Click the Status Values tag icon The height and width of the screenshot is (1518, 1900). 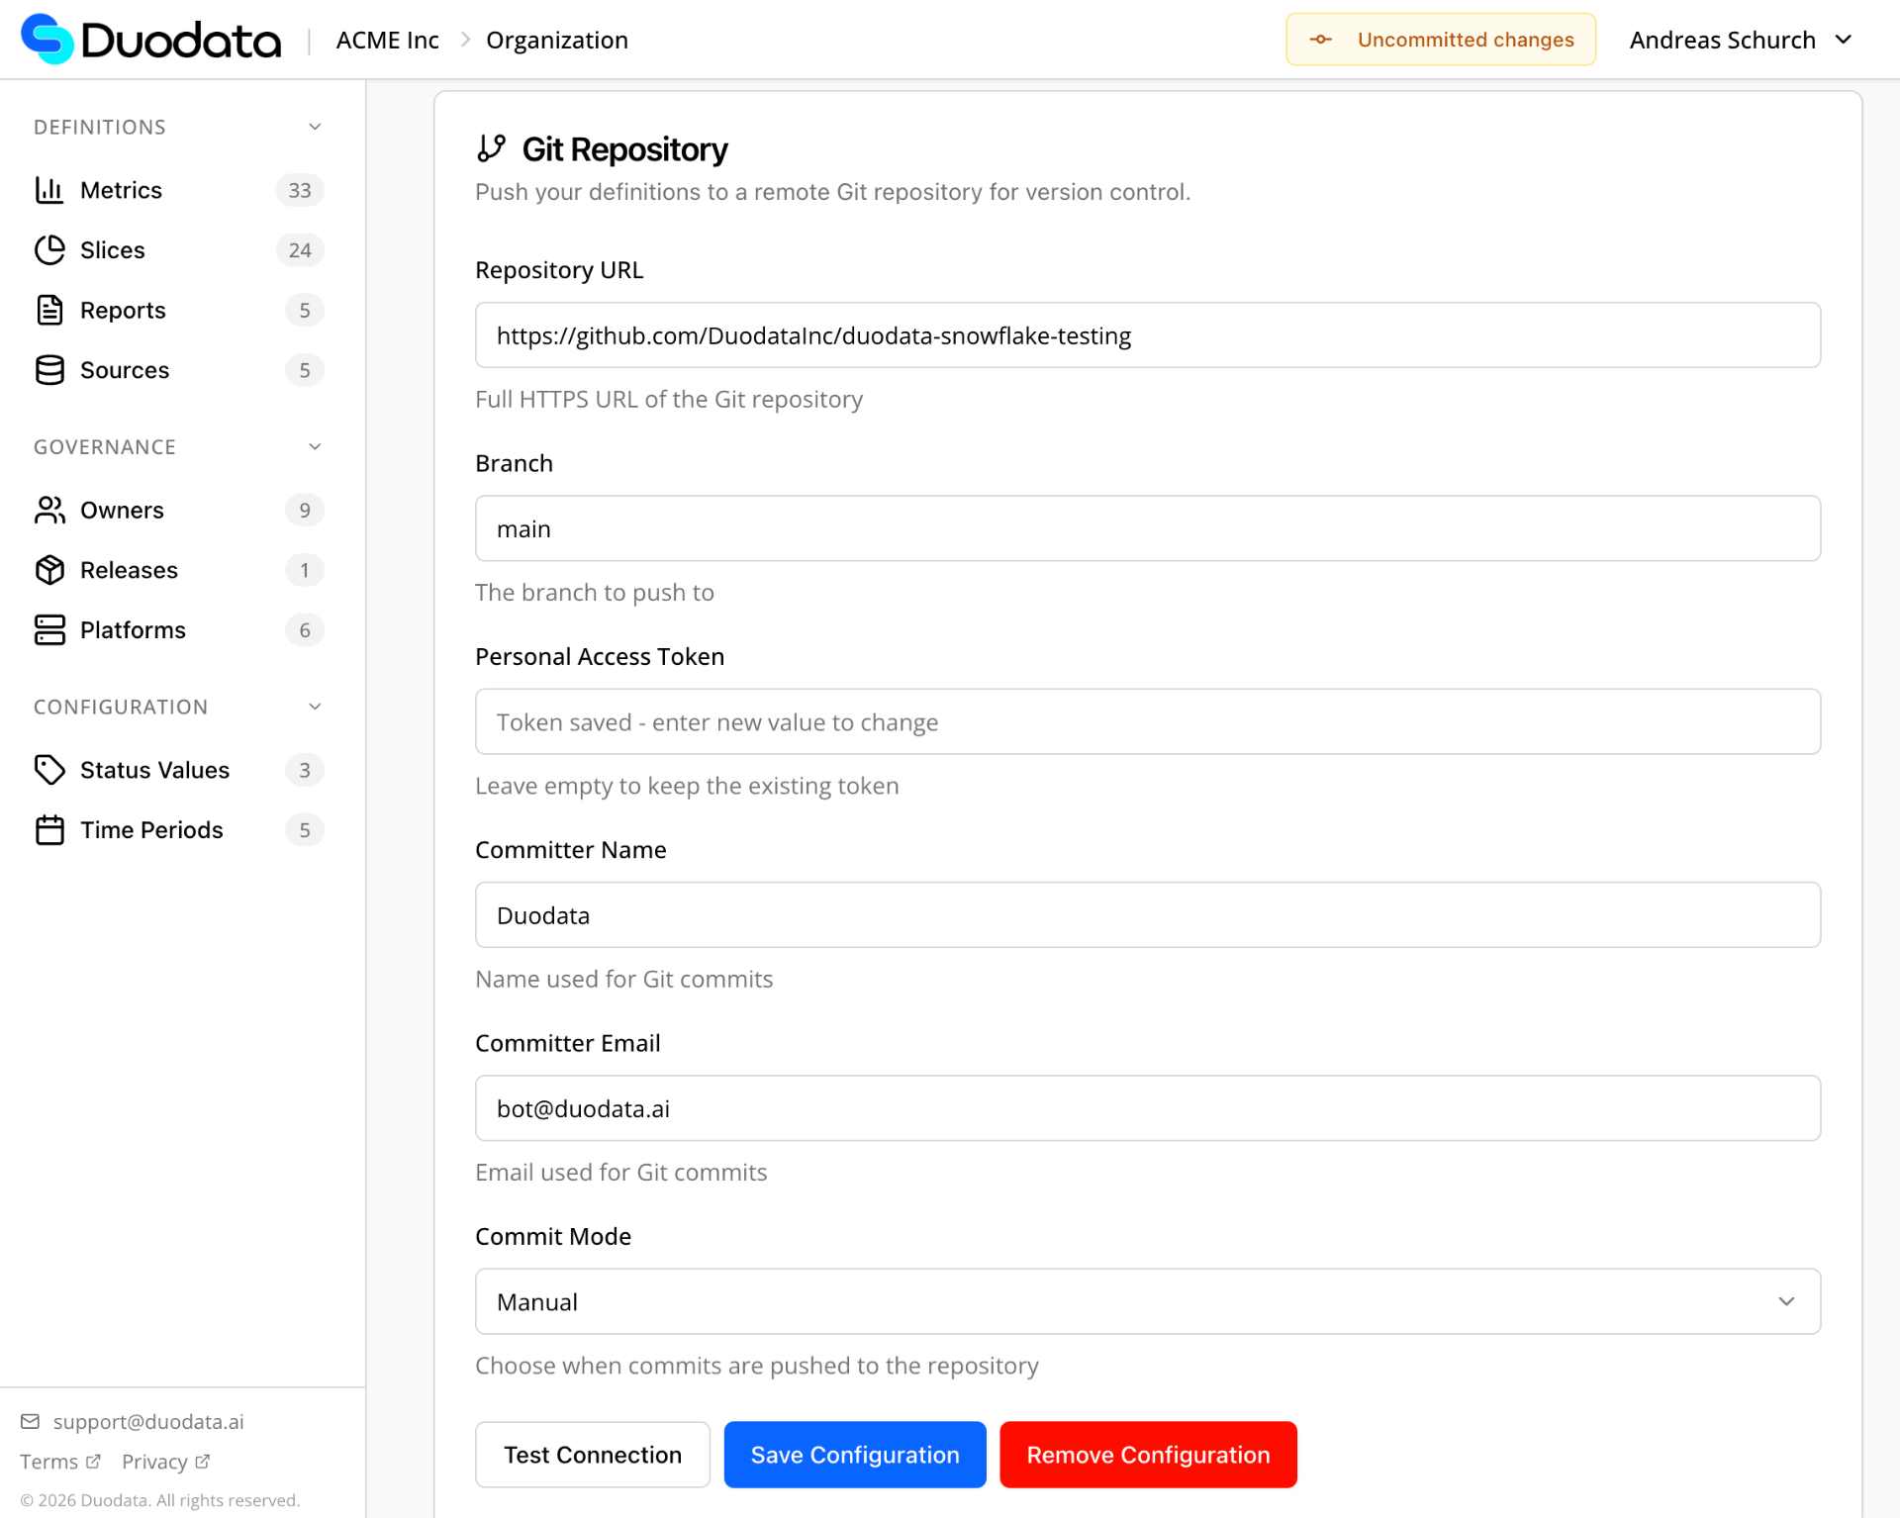(x=50, y=769)
